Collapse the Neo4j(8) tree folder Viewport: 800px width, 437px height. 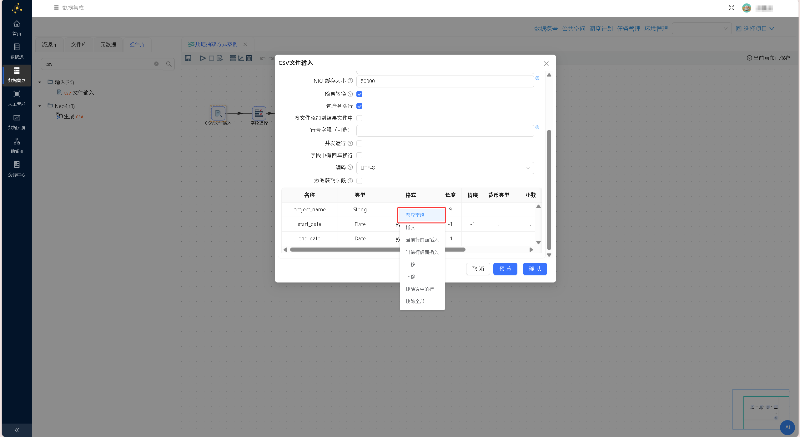(x=40, y=106)
